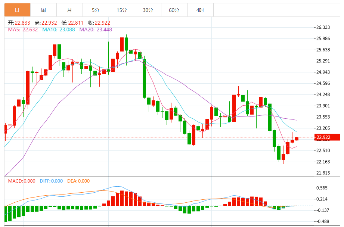The width and height of the screenshot is (344, 227).
Task: Click the 0.214 MACD axis label
Action: coord(322,199)
